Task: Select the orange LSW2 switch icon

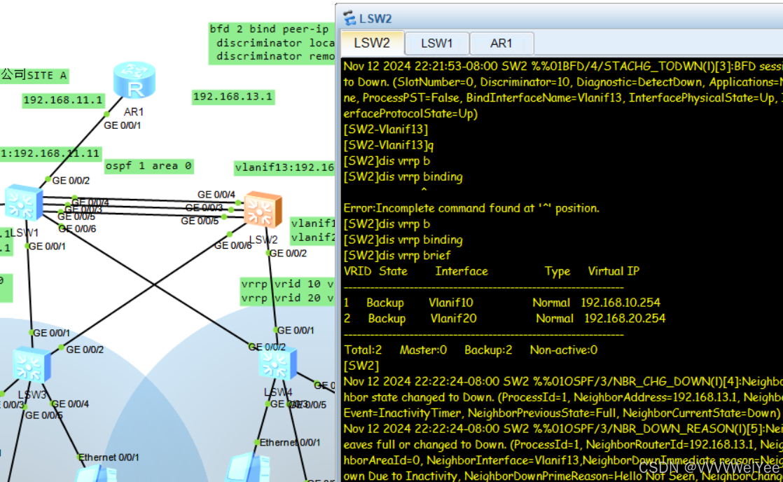Action: tap(263, 209)
